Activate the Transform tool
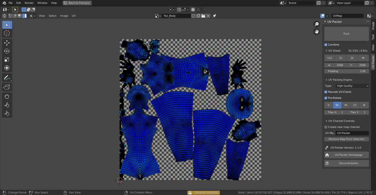The height and width of the screenshot is (195, 376). click(7, 68)
